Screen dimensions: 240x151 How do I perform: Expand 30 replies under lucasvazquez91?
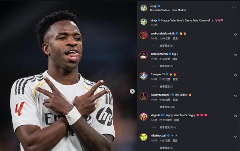pyautogui.click(x=167, y=107)
